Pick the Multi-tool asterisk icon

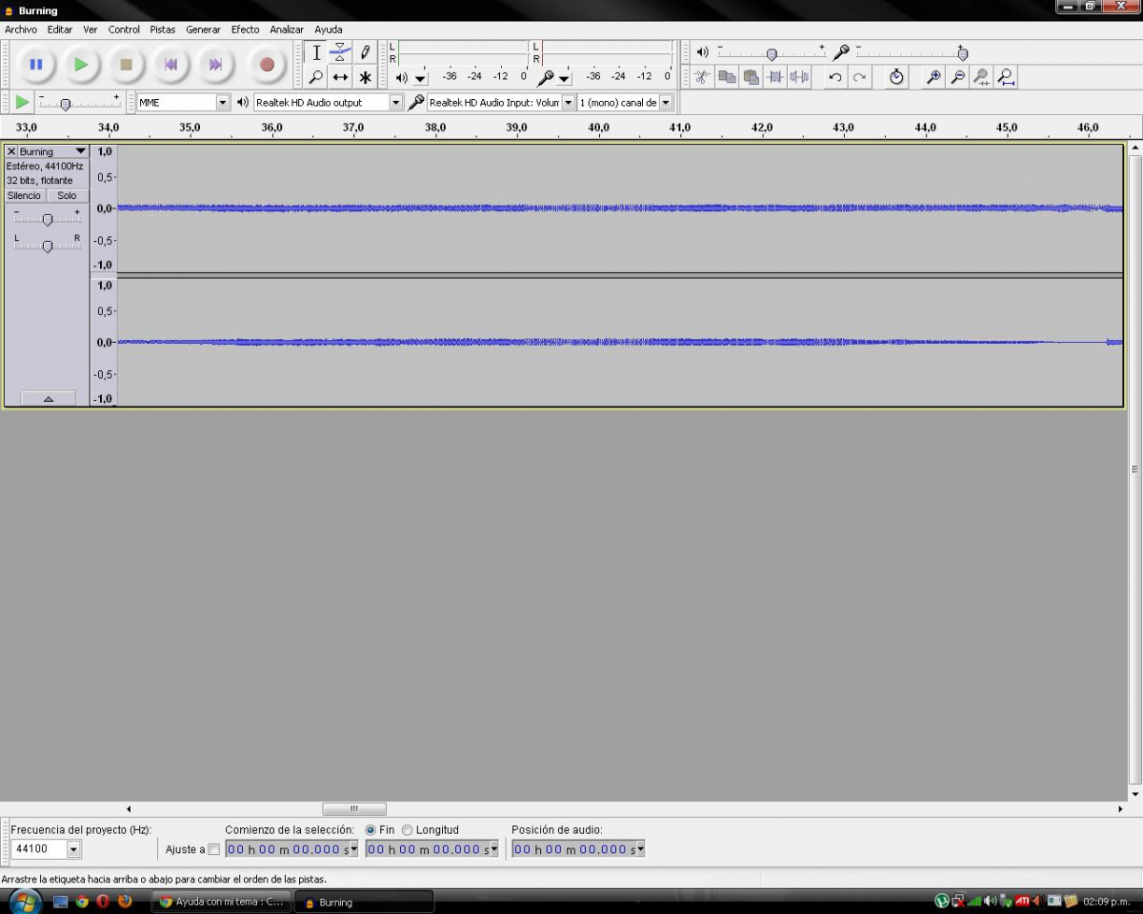coord(365,77)
